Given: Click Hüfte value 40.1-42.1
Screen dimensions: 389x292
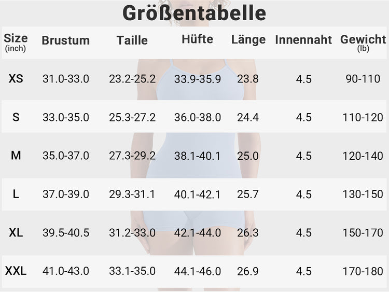Looking at the screenshot, I should (x=197, y=194).
